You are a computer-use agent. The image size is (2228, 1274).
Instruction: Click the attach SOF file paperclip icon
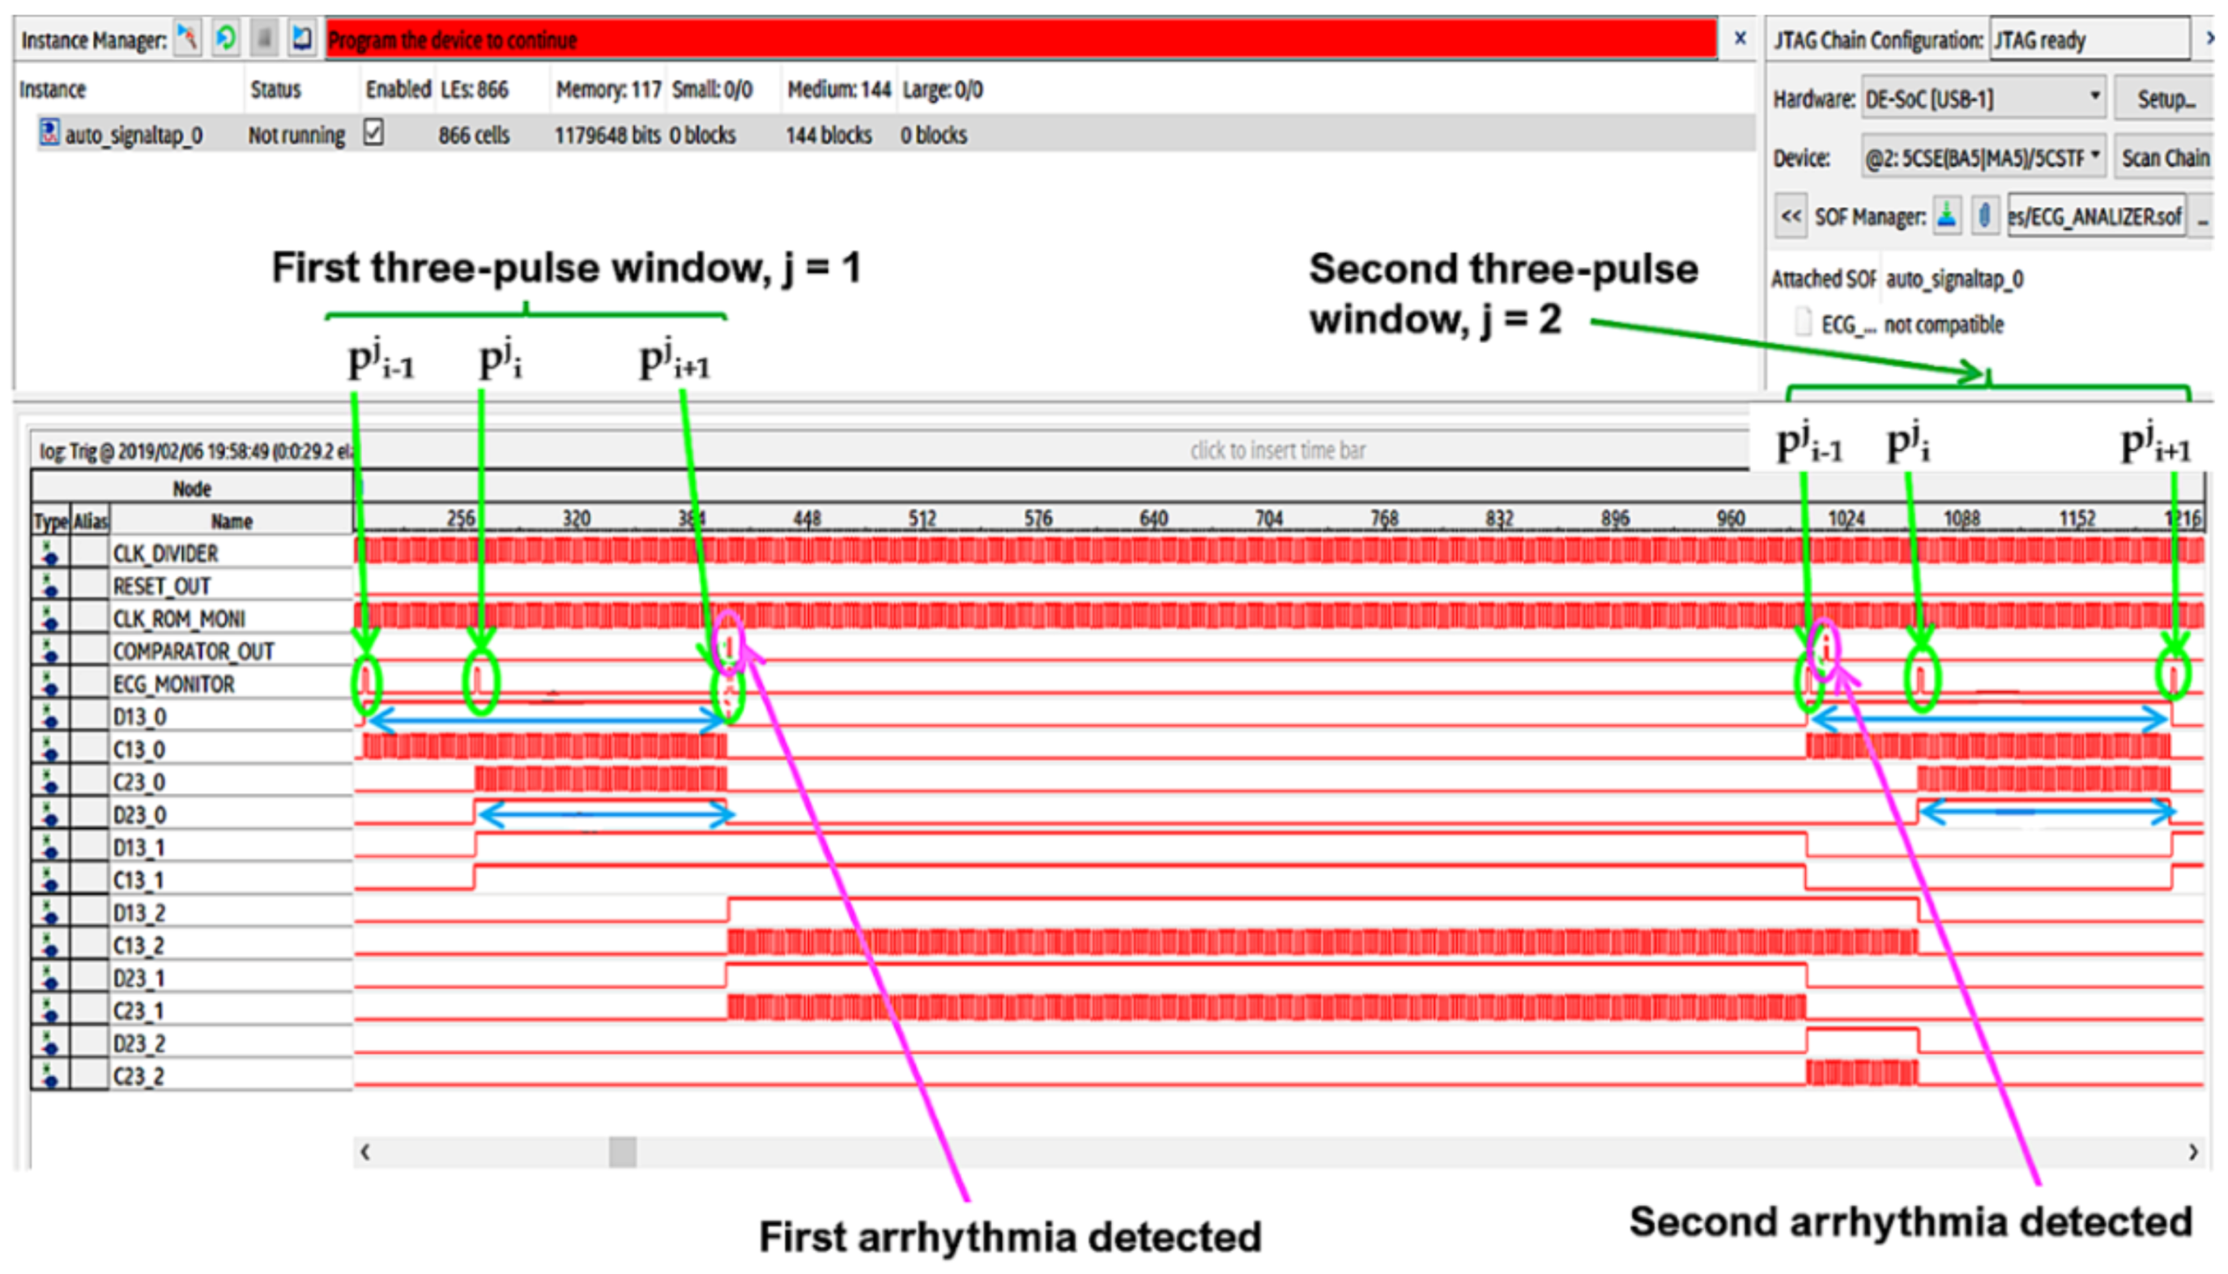(1984, 215)
